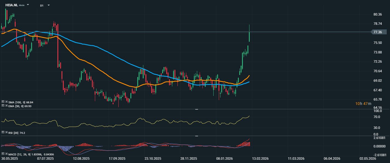Grab the MACD panel resize handle
Viewport: 390px width, 163px height.
click(196, 136)
